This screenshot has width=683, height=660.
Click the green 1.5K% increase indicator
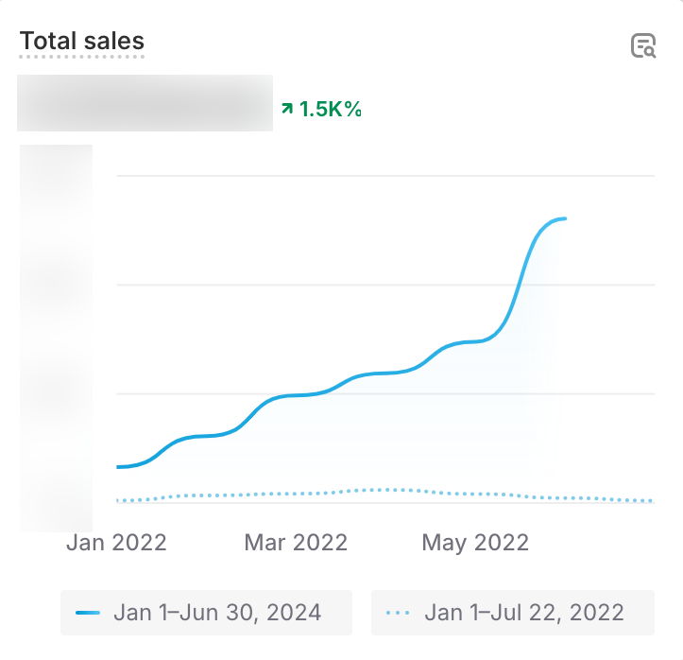(x=330, y=109)
